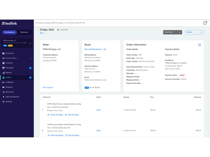The height and width of the screenshot is (157, 210).
Task: Open the user avatar in the top bar
Action: tap(205, 23)
